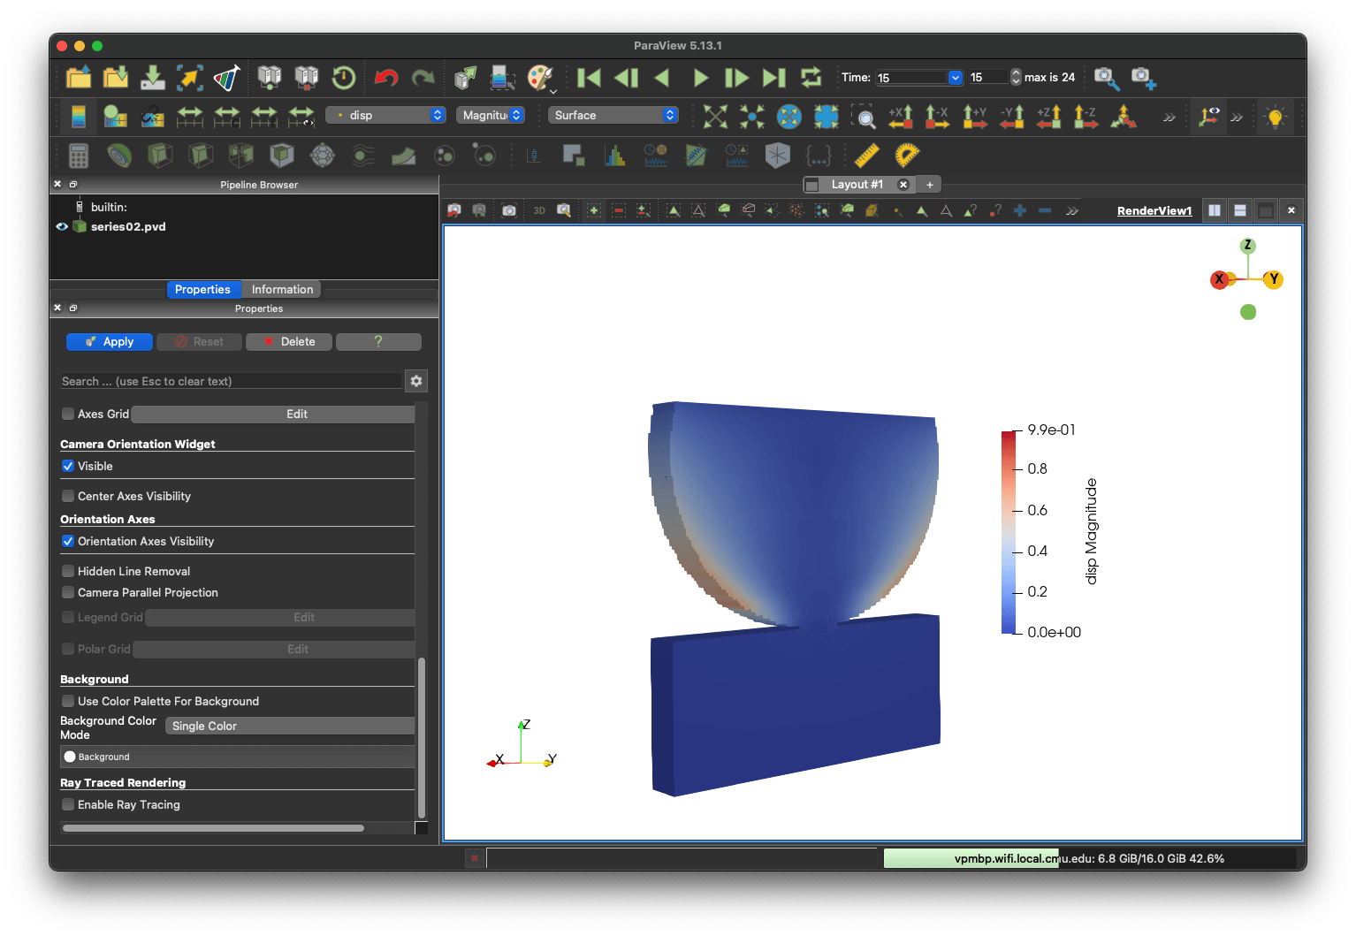Click the Play animation button

[x=700, y=78]
